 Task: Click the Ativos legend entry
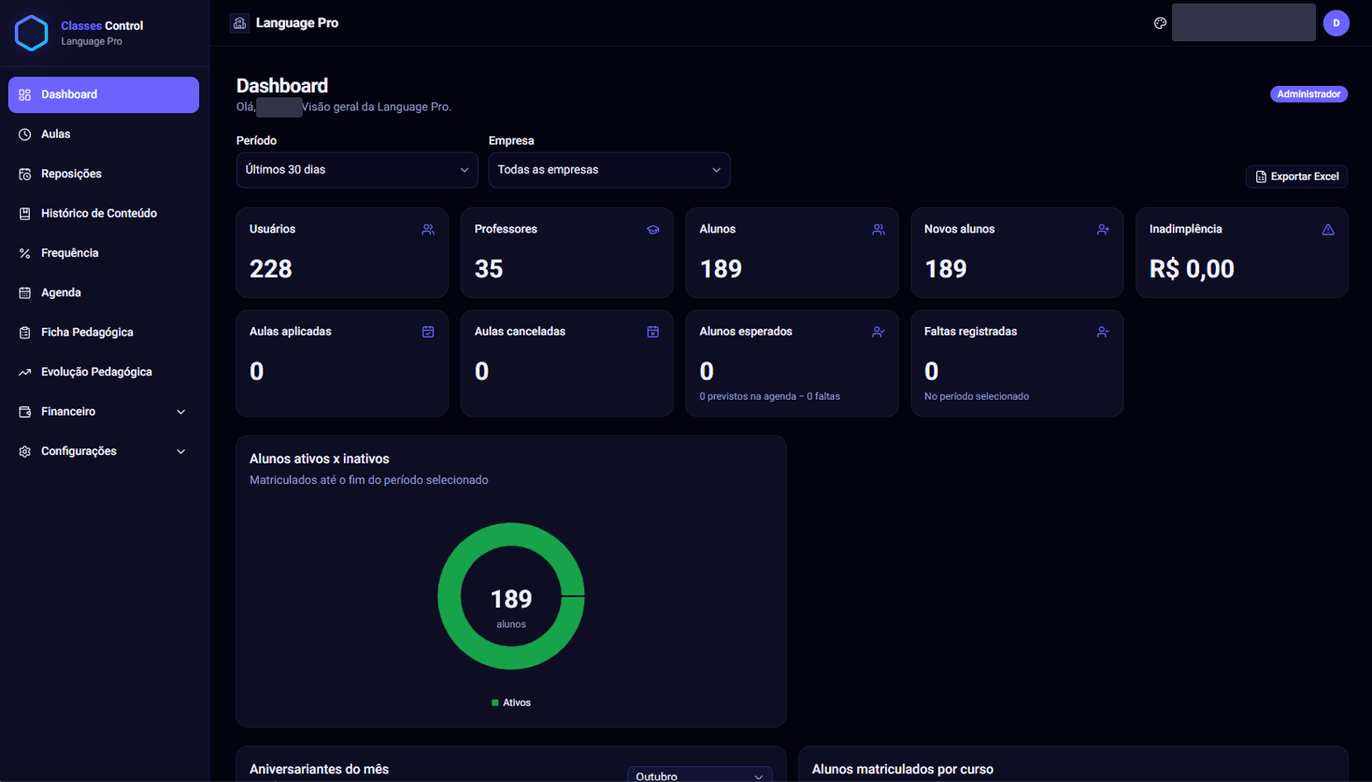[511, 703]
